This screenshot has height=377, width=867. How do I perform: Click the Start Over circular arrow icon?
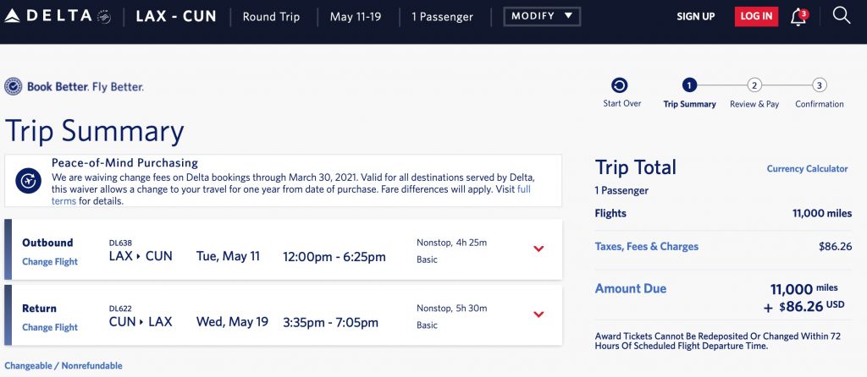[620, 85]
